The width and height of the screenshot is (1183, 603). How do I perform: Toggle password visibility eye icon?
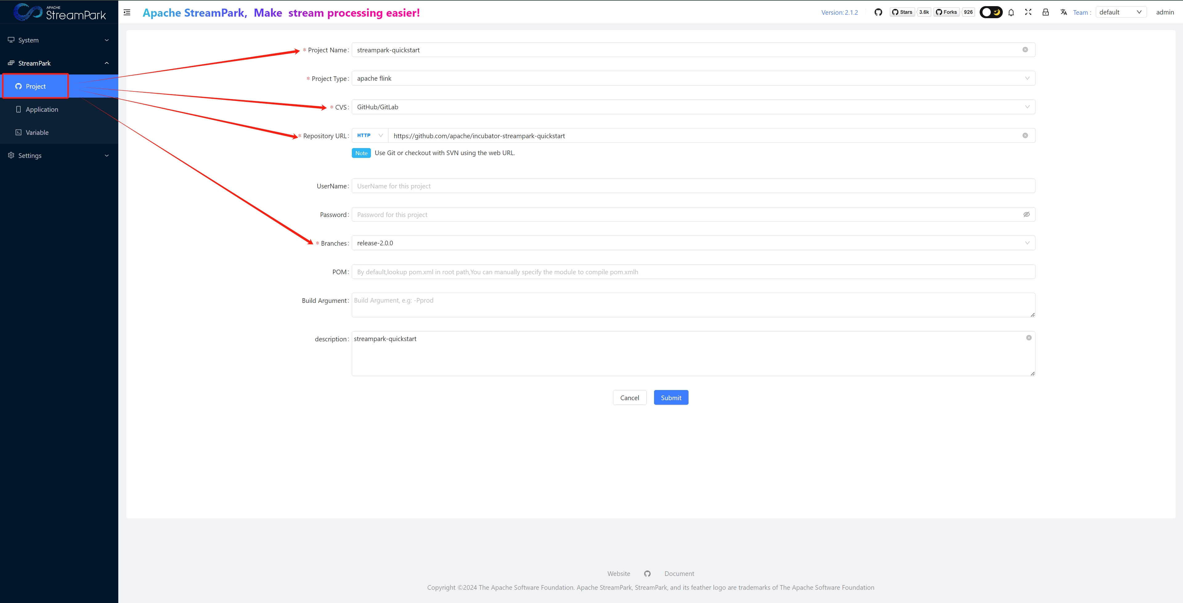[x=1026, y=214]
